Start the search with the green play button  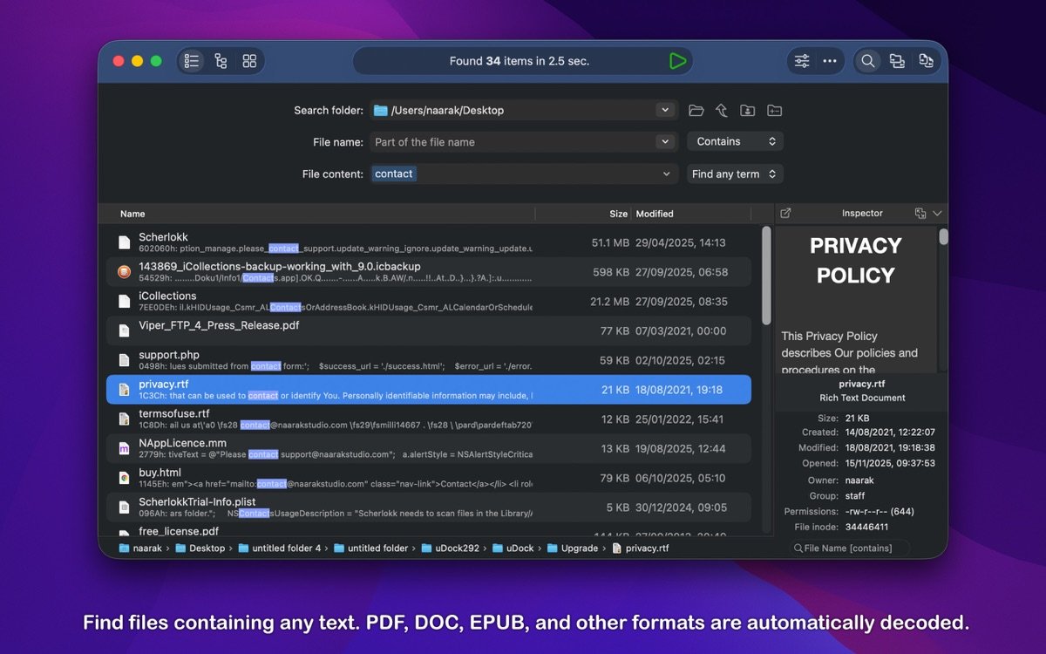[677, 61]
